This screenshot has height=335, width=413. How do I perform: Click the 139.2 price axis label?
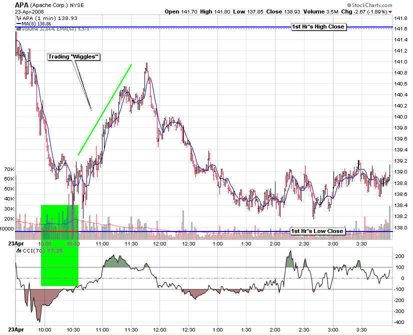pos(400,161)
